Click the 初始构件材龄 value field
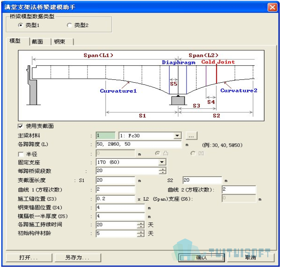This screenshot has height=268, width=281. coord(117,234)
